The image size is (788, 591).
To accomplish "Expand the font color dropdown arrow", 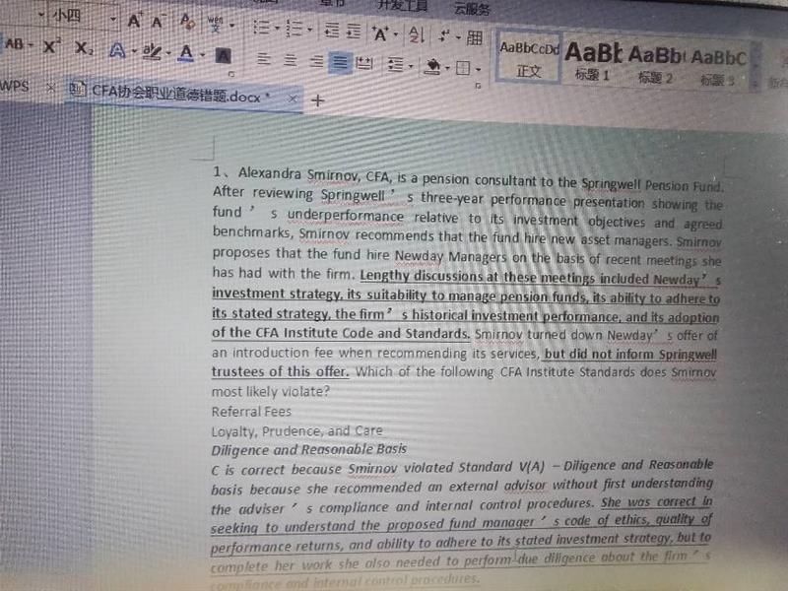I will point(202,54).
